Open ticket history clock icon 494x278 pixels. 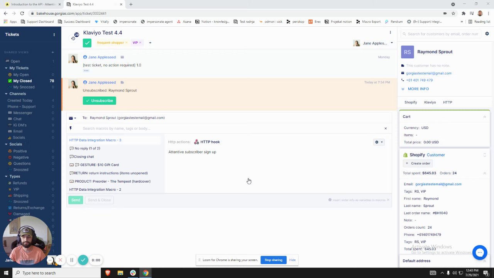pyautogui.click(x=73, y=38)
